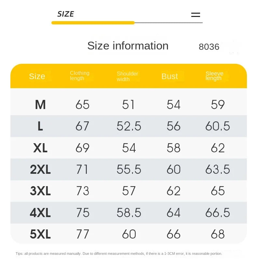The width and height of the screenshot is (257, 261).
Task: Click the Bust column header
Action: coord(169,76)
